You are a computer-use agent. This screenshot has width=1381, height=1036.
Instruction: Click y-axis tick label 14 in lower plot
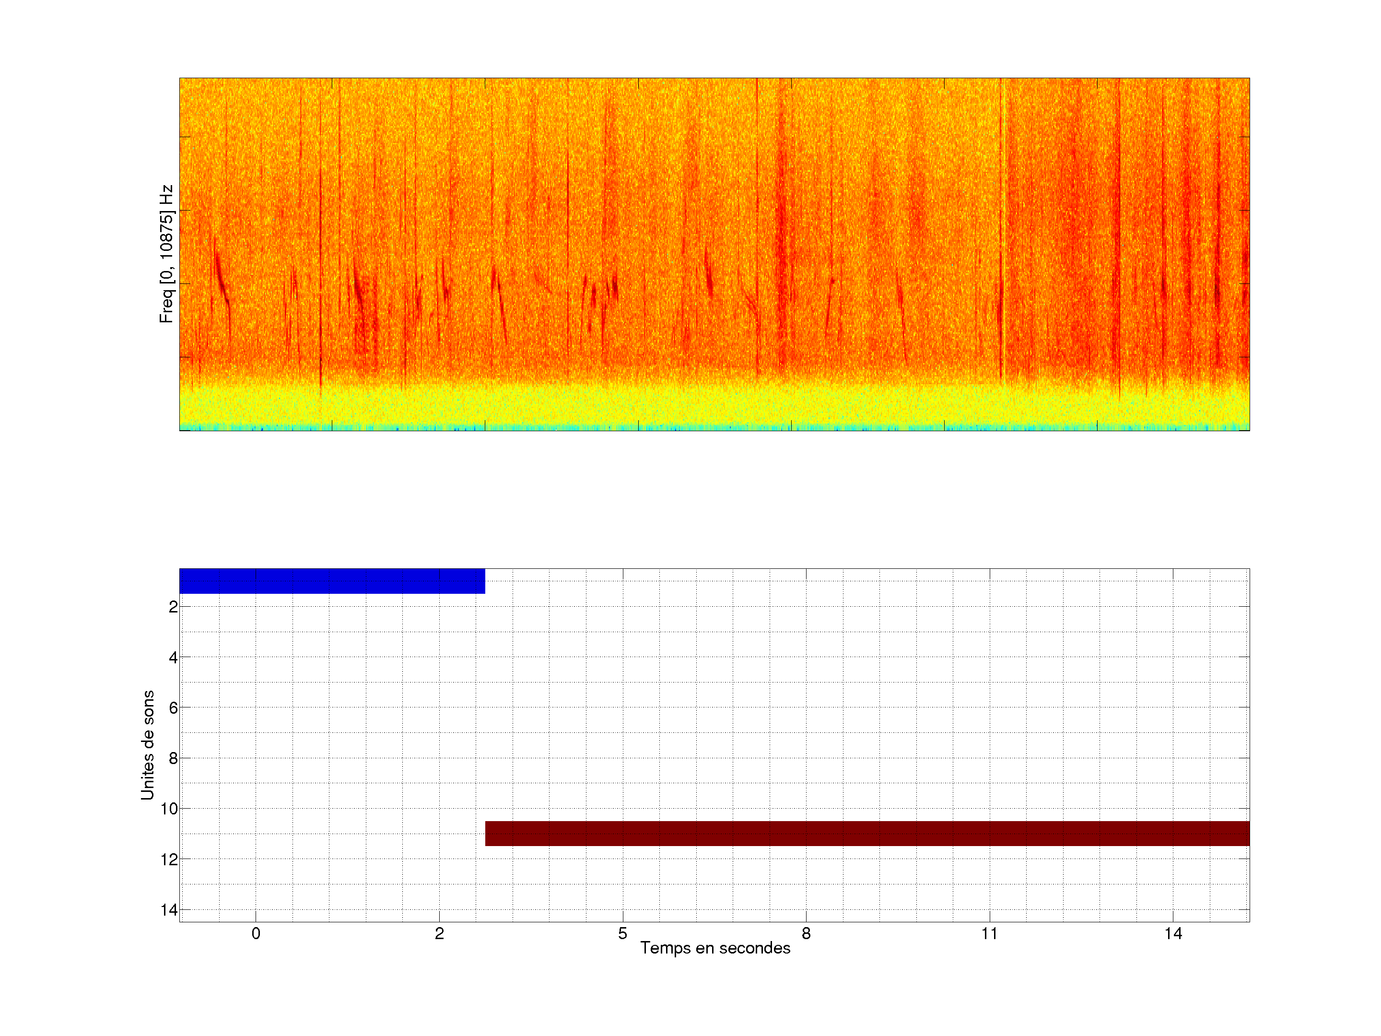(x=169, y=910)
